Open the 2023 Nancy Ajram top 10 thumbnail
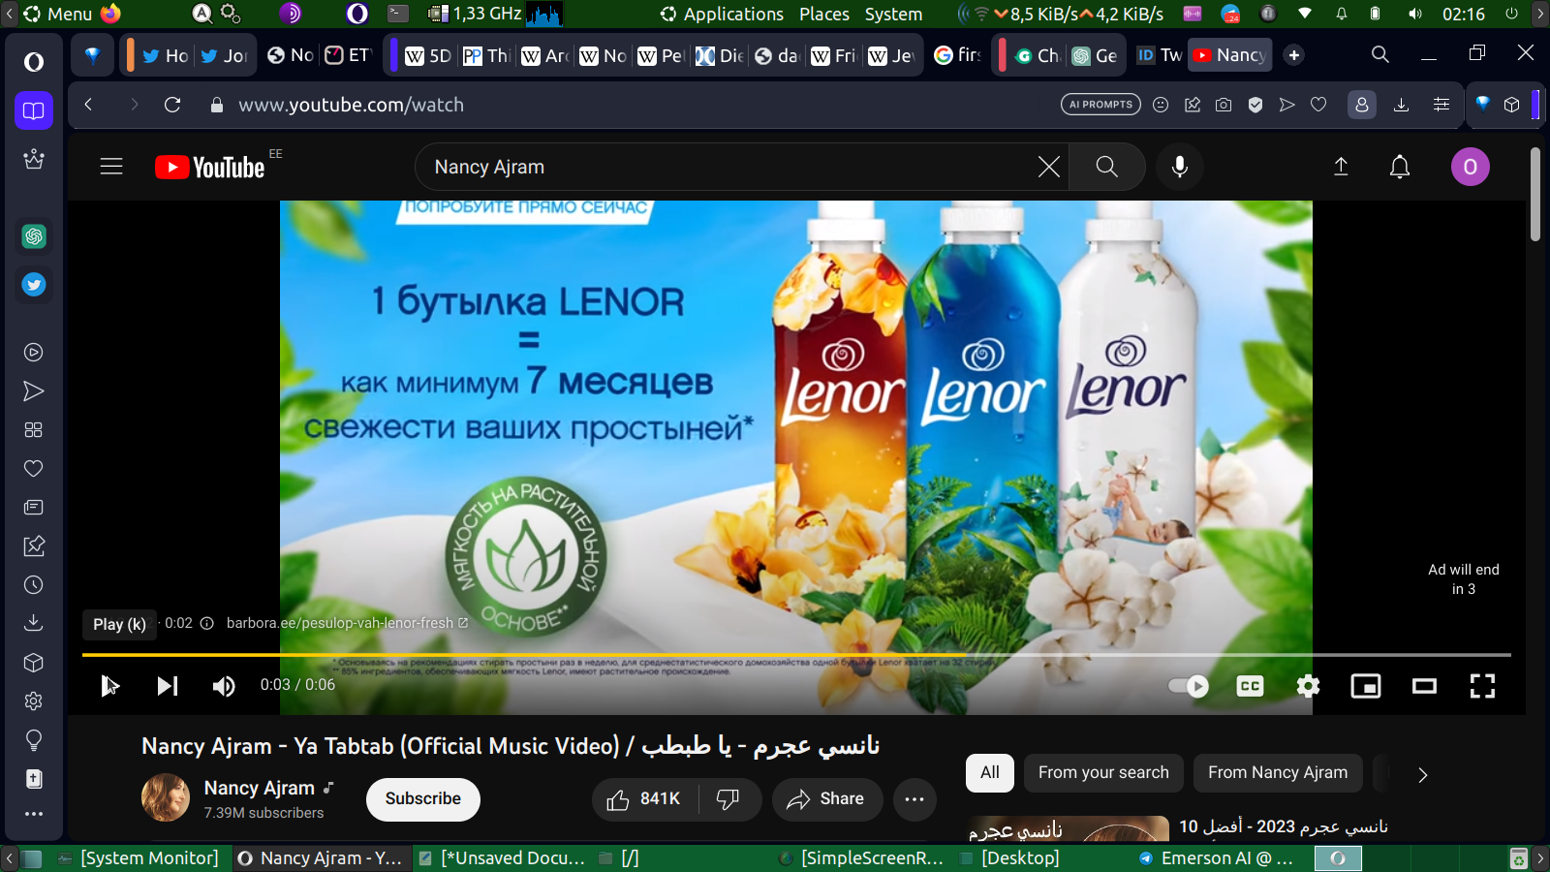The height and width of the screenshot is (872, 1550). (1068, 828)
